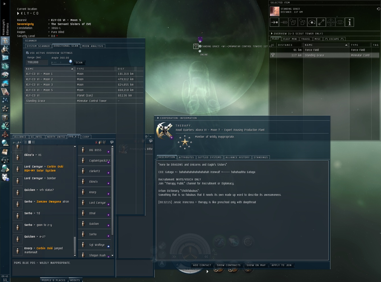381x282 pixels.
Task: Click the Wildly Inappropriate alliance star logo
Action: coord(185,142)
